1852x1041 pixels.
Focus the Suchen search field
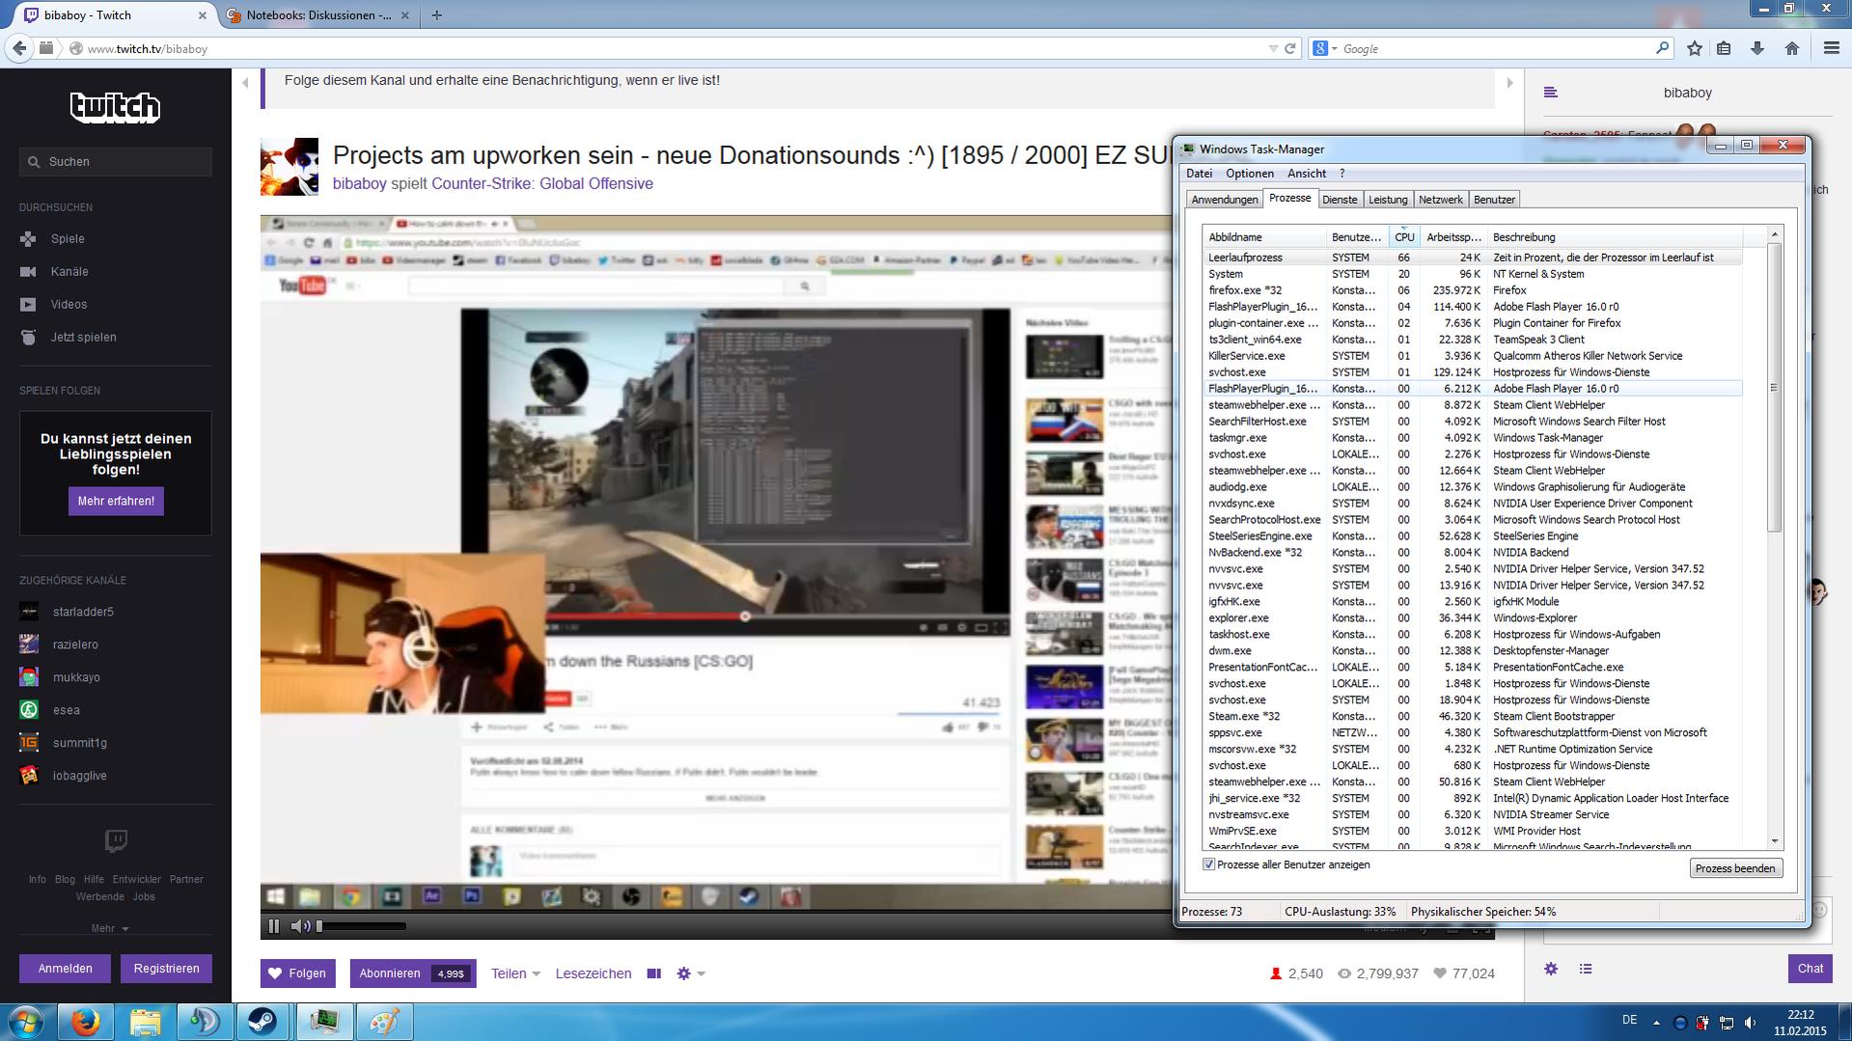pyautogui.click(x=116, y=162)
